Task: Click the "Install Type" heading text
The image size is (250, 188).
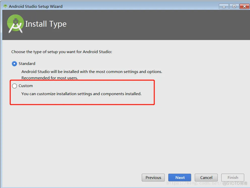Action: (x=46, y=24)
